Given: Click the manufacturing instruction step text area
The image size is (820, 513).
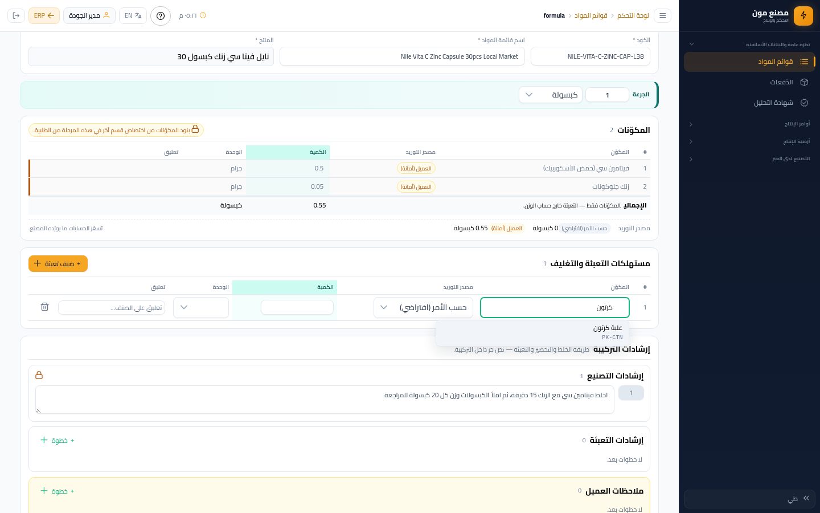Looking at the screenshot, I should tap(325, 400).
